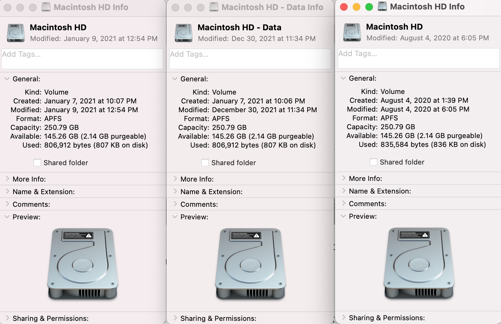The image size is (501, 324).
Task: Click the Used value in the Macintosh HD - Data window
Action: tap(264, 145)
